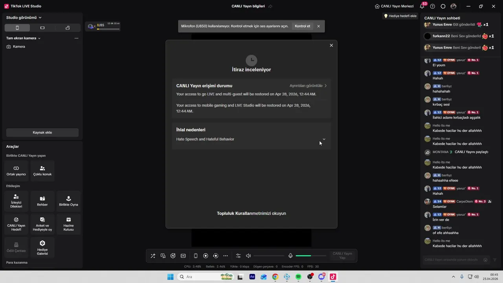Type in the CANLI Yayın chat comment field
Image resolution: width=503 pixels, height=283 pixels.
(452, 260)
